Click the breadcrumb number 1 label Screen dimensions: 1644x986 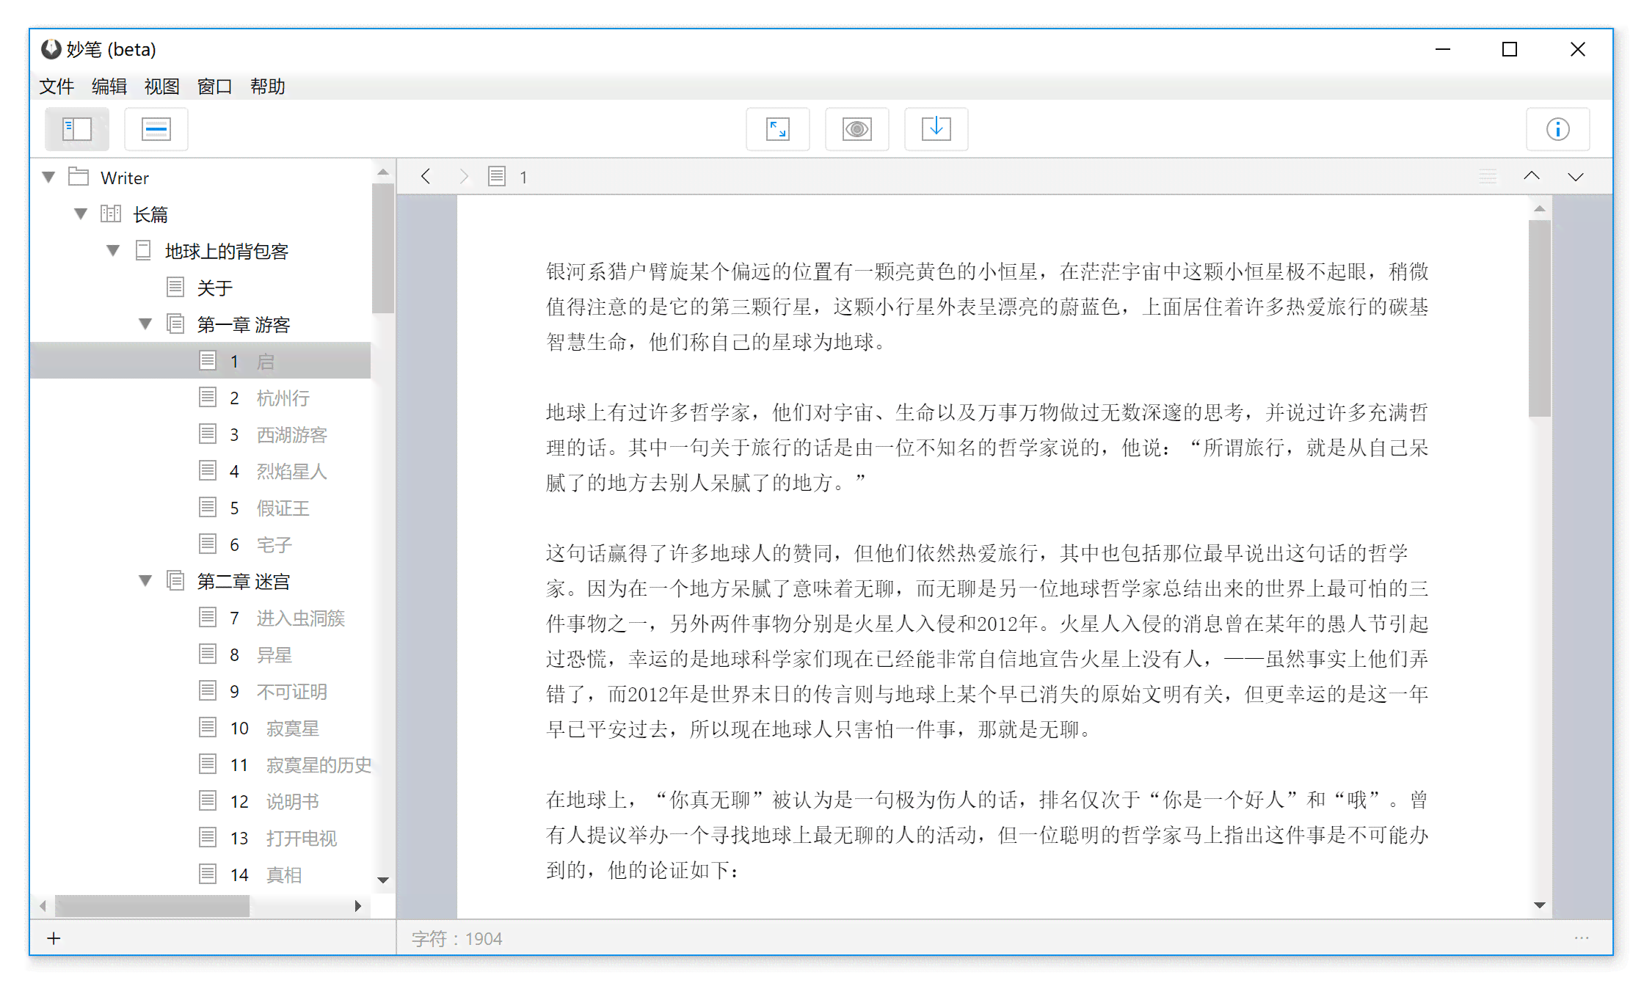point(523,177)
